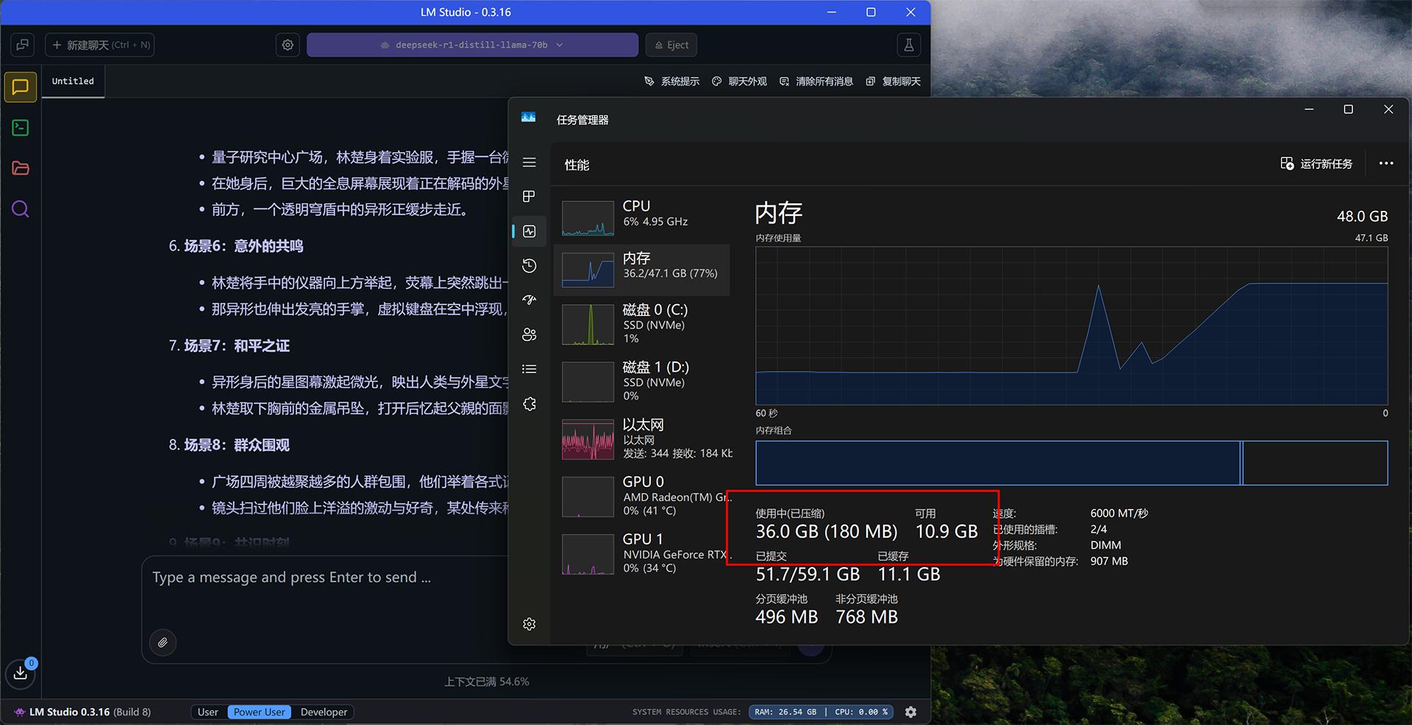Screen dimensions: 1412x725
Task: Open the flask icon panel in LM Studio
Action: tap(909, 45)
